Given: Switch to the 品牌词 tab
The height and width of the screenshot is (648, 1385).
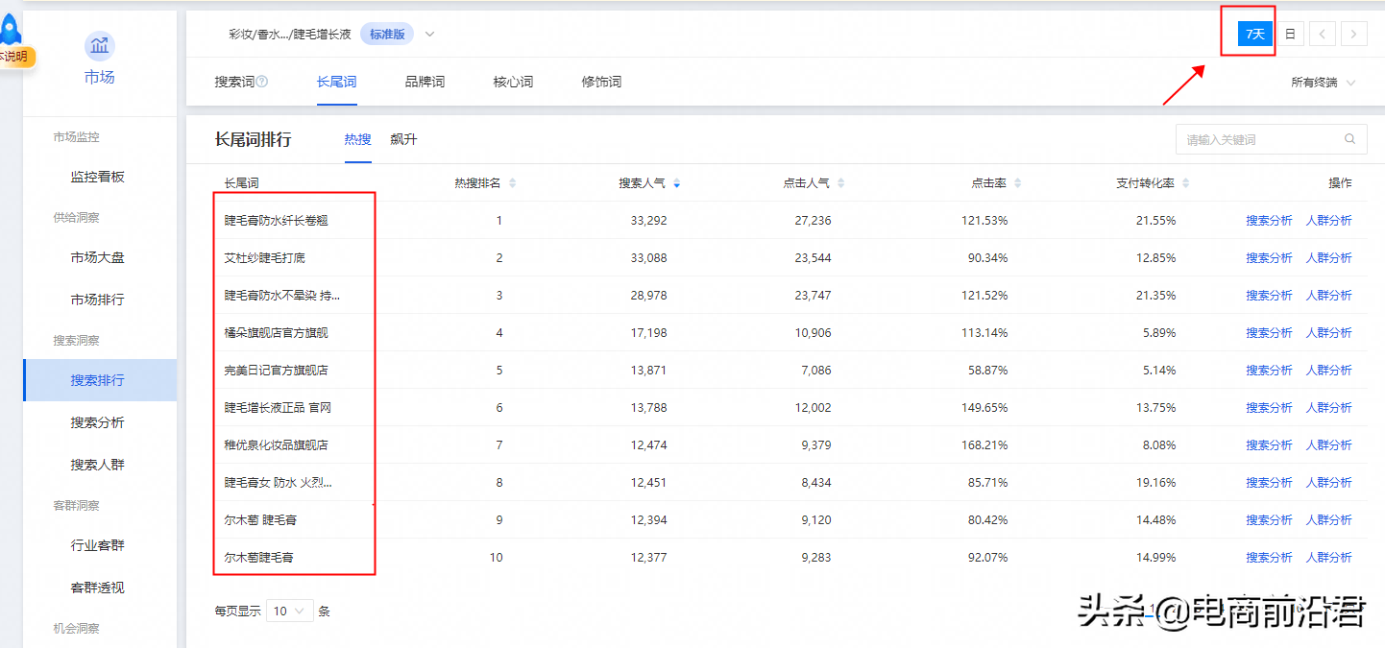Looking at the screenshot, I should click(425, 83).
